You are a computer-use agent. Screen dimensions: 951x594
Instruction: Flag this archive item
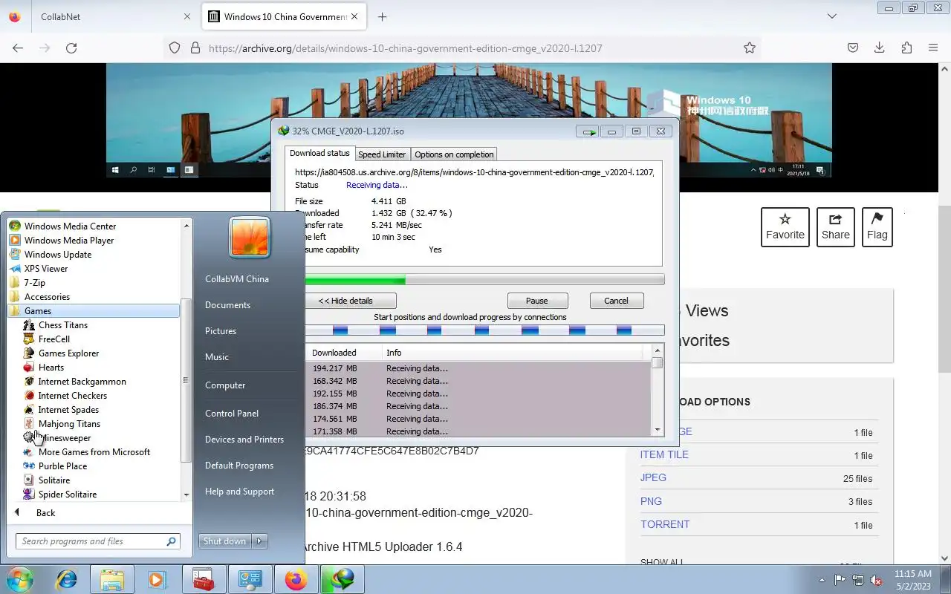click(x=877, y=227)
